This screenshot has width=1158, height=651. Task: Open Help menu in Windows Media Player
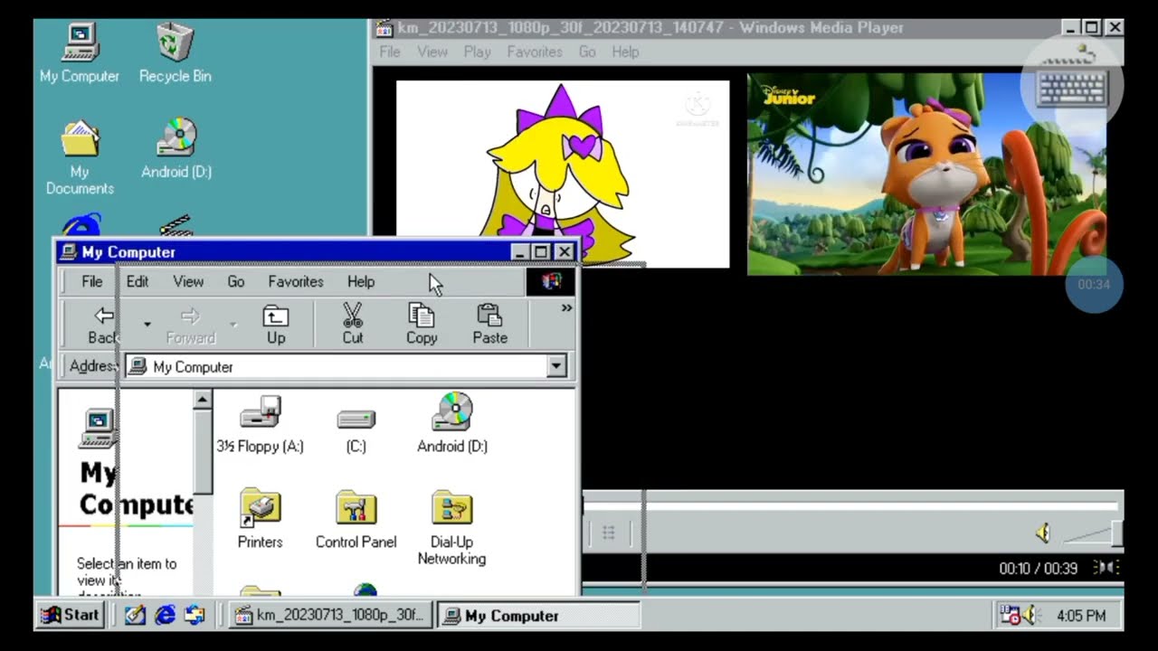pos(625,52)
